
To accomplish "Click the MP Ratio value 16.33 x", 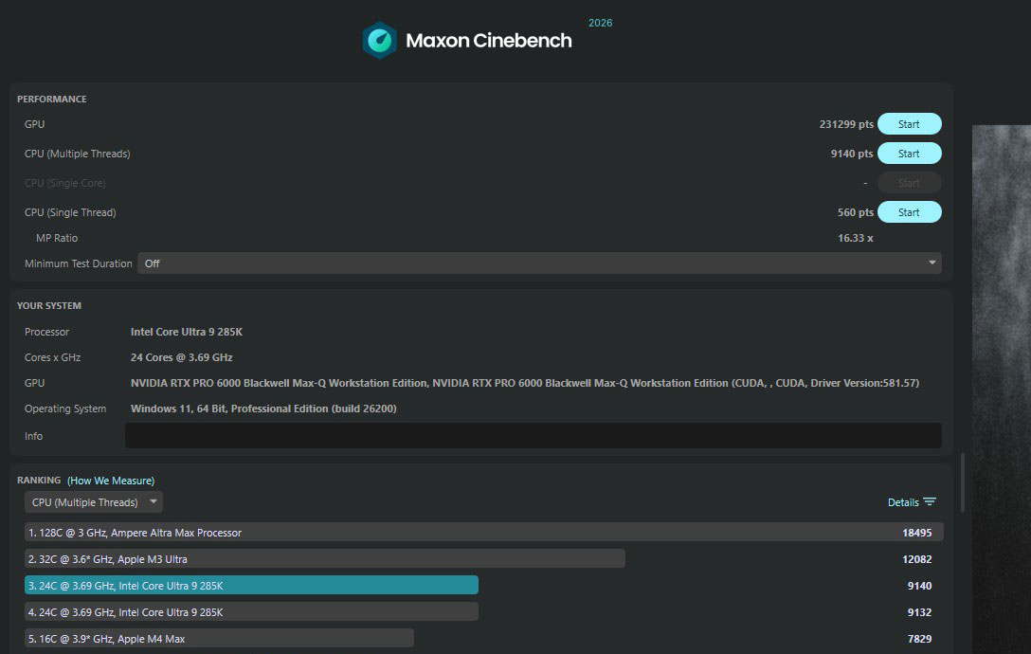I will (855, 238).
